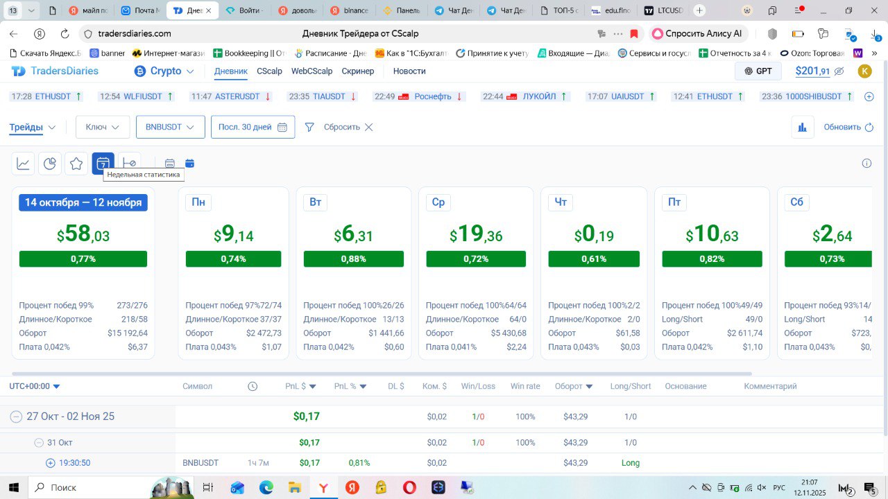Go to the Новости tab
Screen dimensions: 888x499
pos(409,71)
